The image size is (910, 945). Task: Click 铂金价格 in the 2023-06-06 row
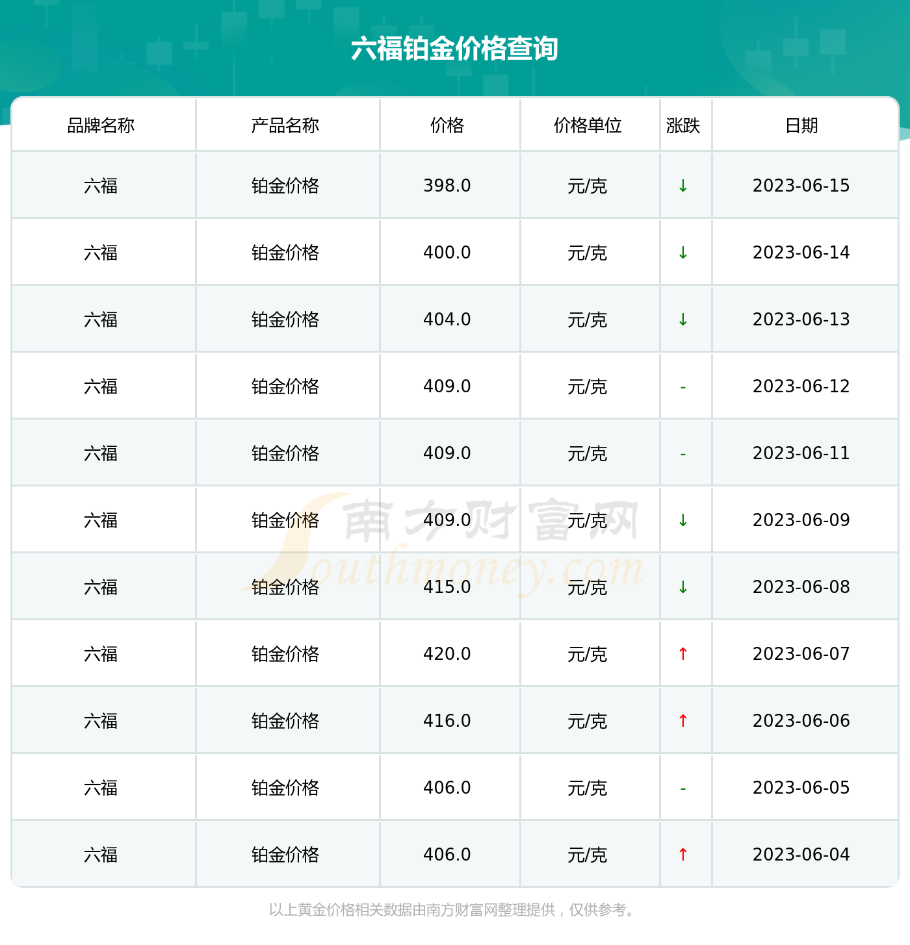point(285,722)
